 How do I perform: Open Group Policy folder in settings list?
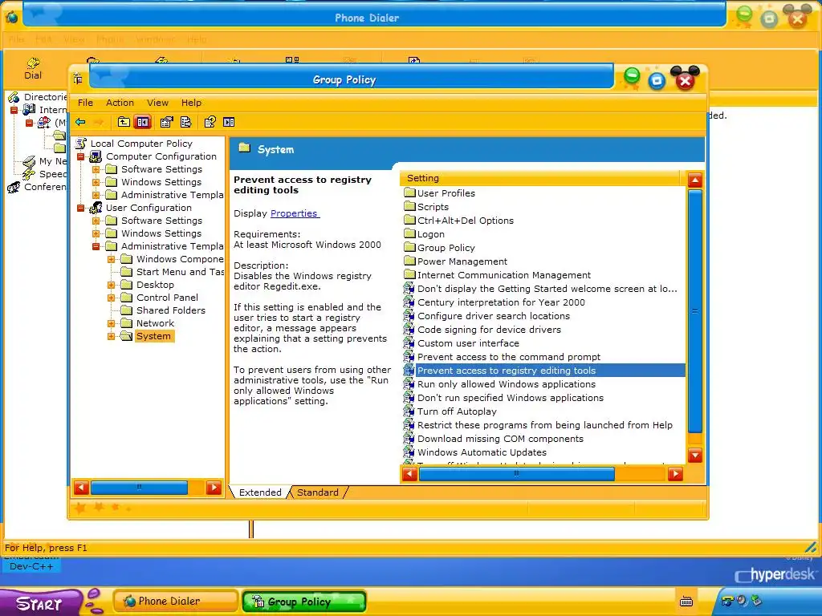pyautogui.click(x=446, y=248)
